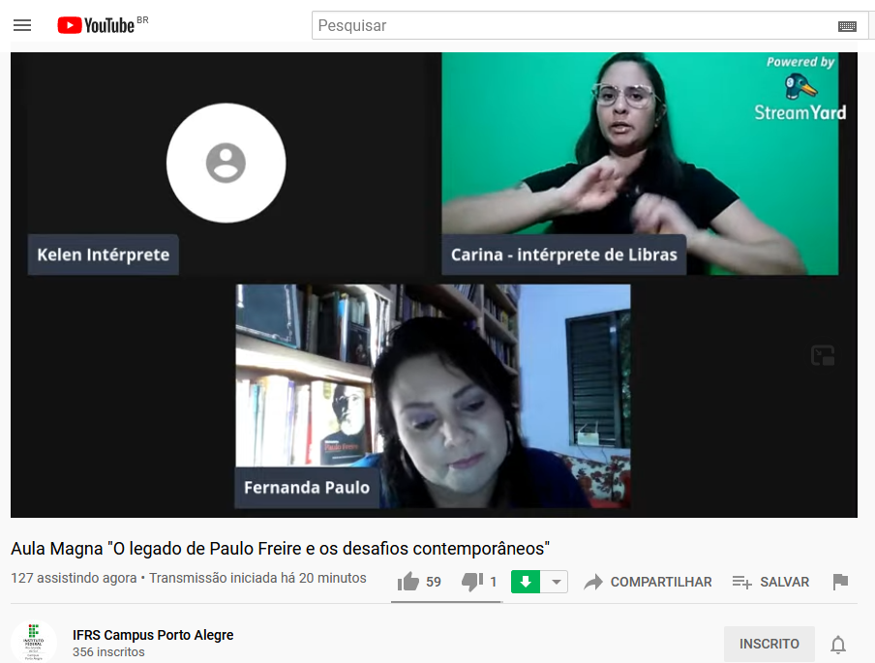Image resolution: width=875 pixels, height=663 pixels.
Task: Share the video via COMPARTILHAR
Action: (648, 582)
